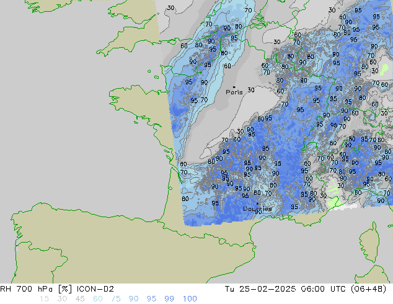This screenshot has width=393, height=304.
Task: Click the ICON-D2 model name
Action: pyautogui.click(x=95, y=289)
